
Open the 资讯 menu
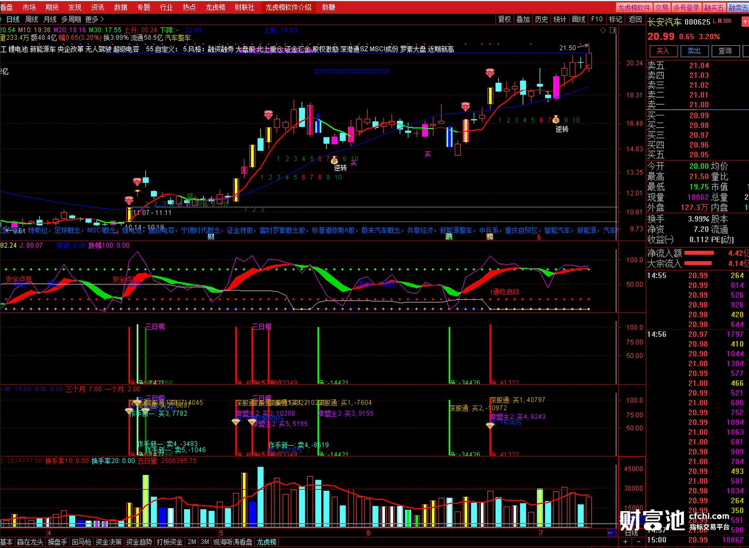[98, 8]
